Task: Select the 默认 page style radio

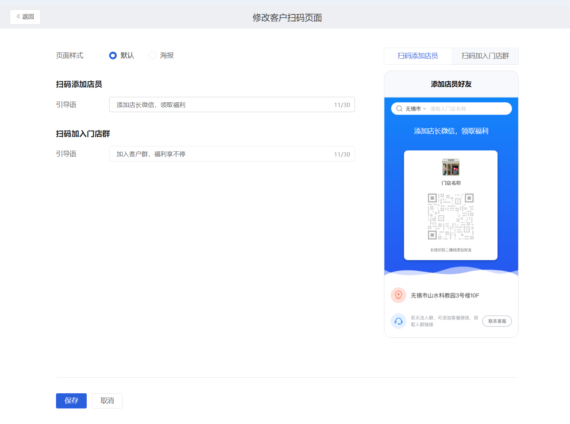Action: click(113, 55)
